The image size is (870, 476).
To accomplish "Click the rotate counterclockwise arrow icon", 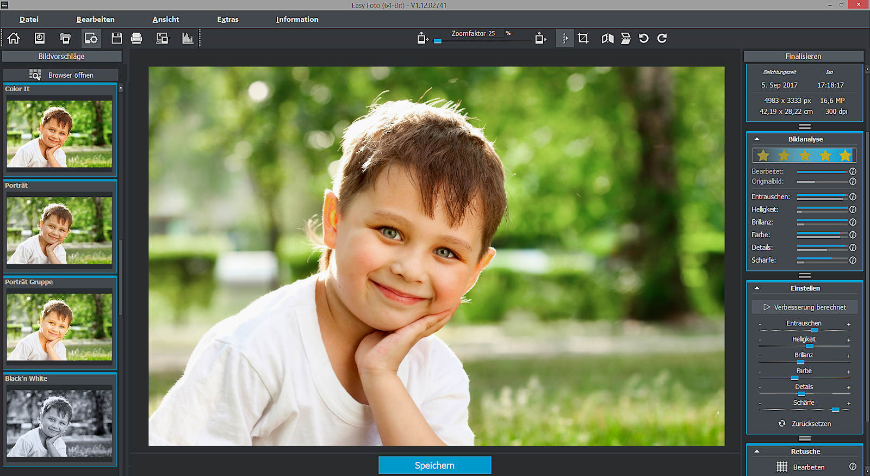I will tap(644, 38).
